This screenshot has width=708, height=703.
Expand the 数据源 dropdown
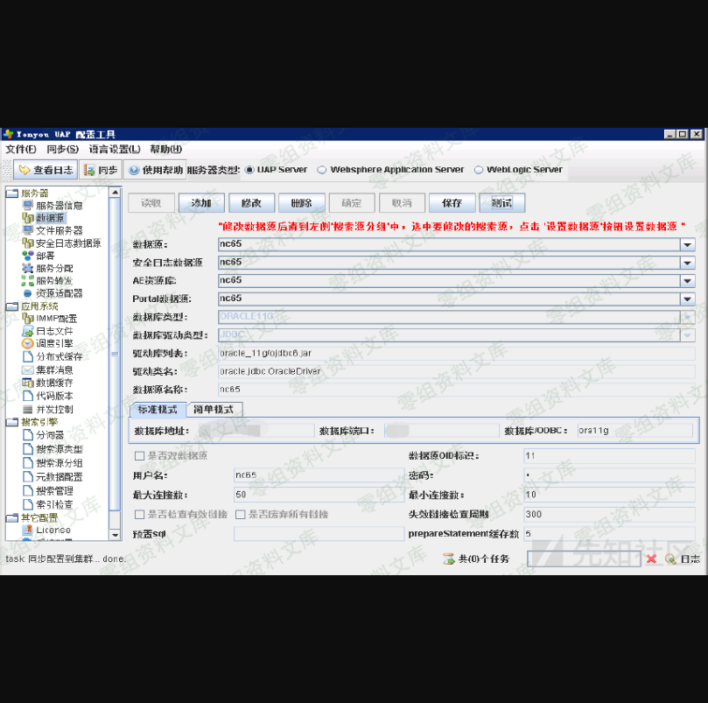(688, 245)
